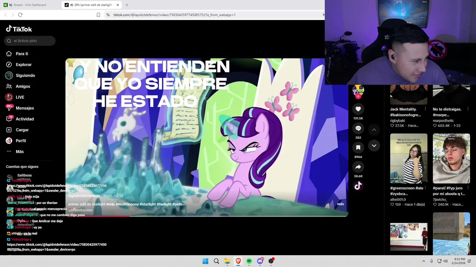The width and height of the screenshot is (476, 267).
Task: Click the TikTok logo in the sidebar
Action: pyautogui.click(x=19, y=29)
